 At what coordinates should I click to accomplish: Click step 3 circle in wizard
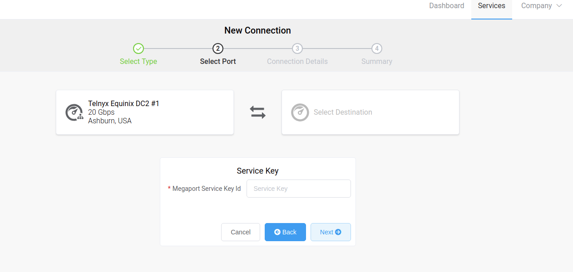coord(297,49)
